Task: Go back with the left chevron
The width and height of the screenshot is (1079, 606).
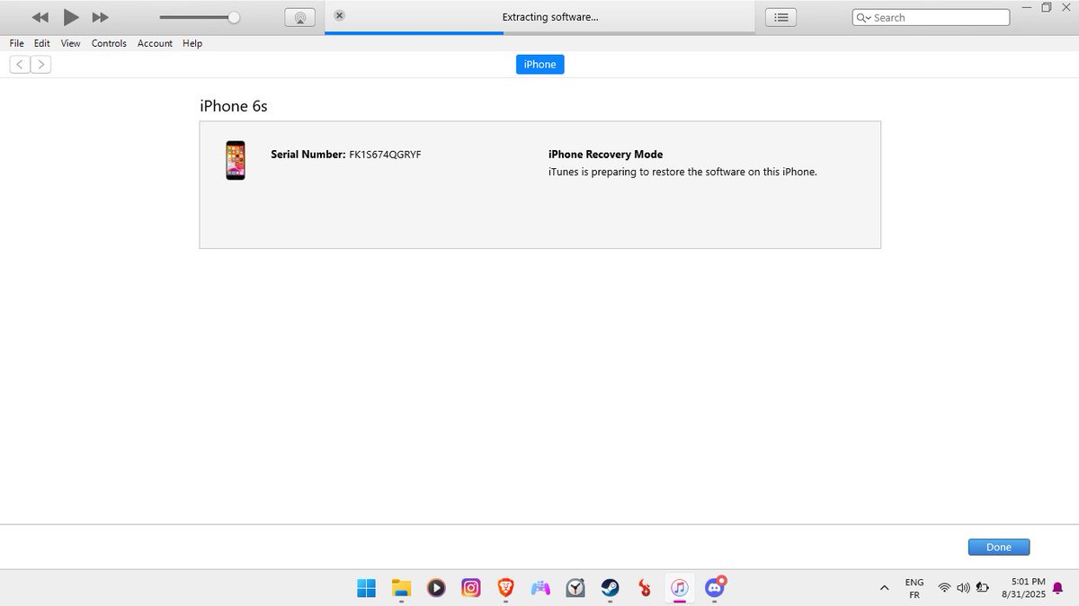Action: 20,64
